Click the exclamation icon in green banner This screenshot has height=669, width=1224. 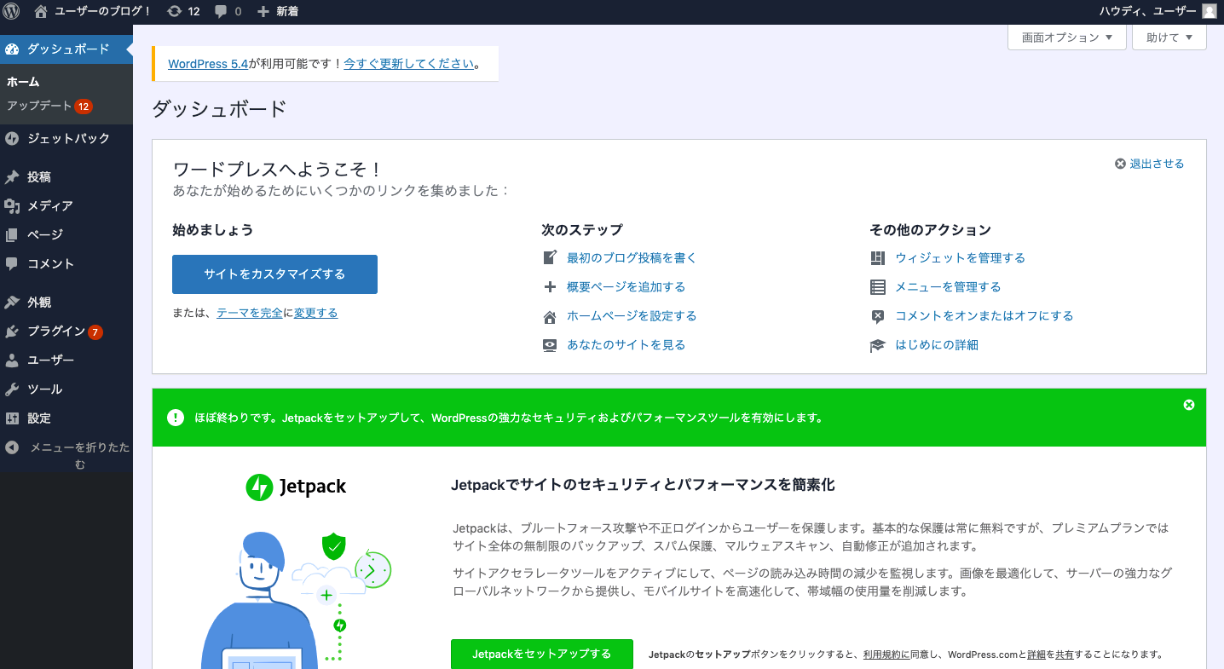point(176,418)
